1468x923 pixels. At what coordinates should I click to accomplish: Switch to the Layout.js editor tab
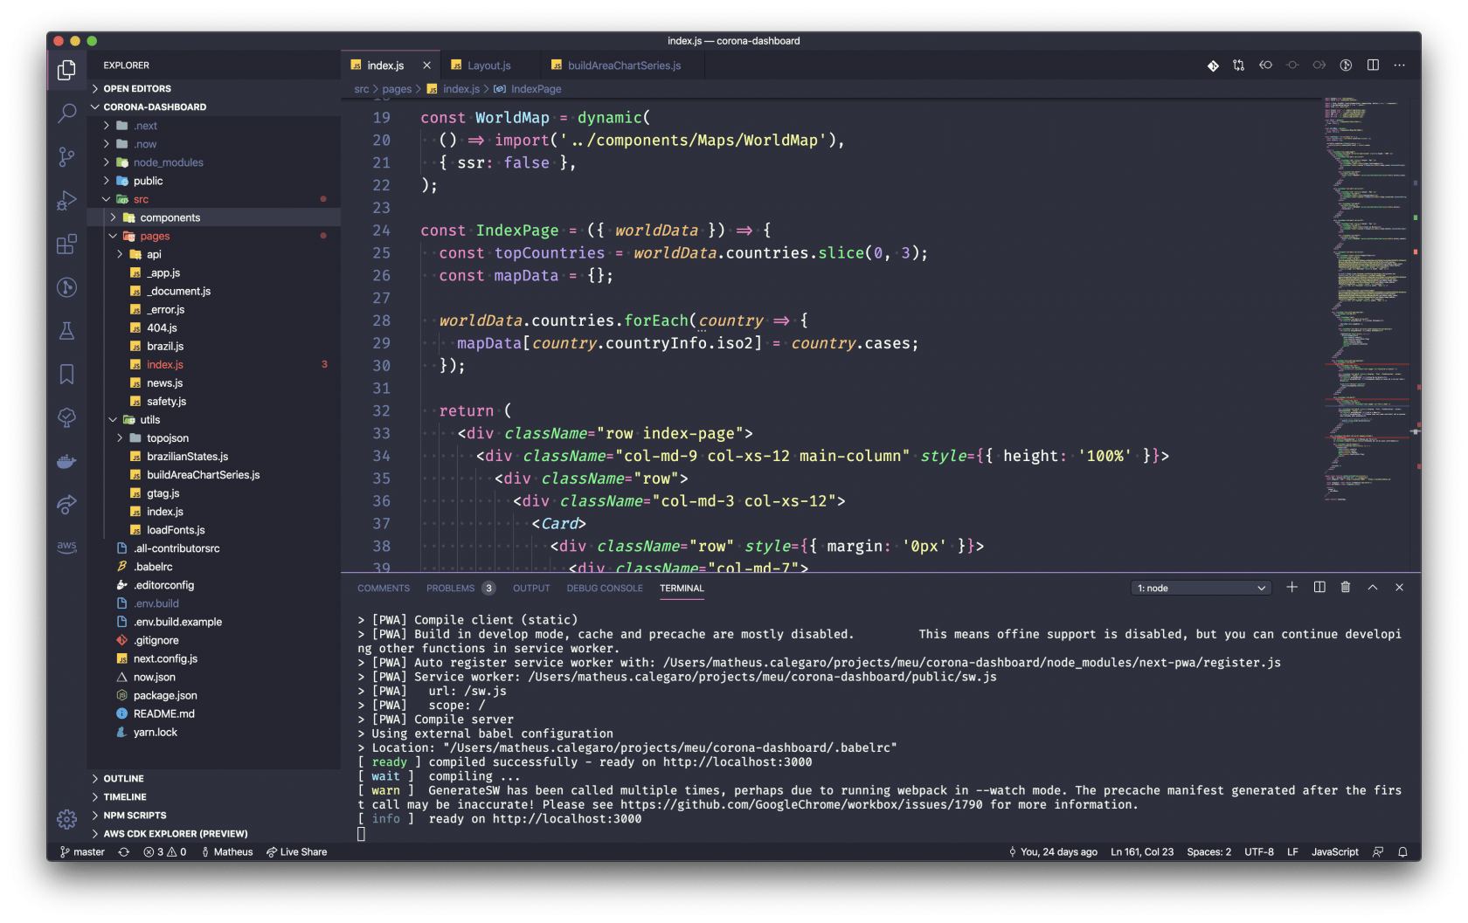coord(488,65)
